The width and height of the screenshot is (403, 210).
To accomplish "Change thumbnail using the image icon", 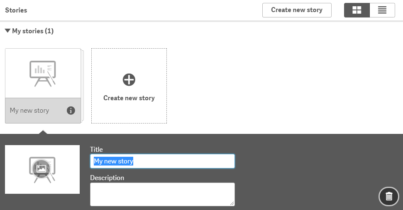I will pyautogui.click(x=42, y=168).
